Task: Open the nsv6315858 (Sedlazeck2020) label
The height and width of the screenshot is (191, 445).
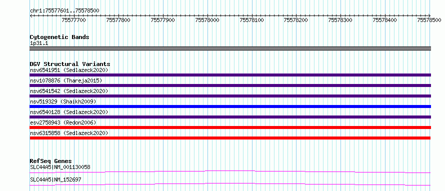Action: [69, 133]
